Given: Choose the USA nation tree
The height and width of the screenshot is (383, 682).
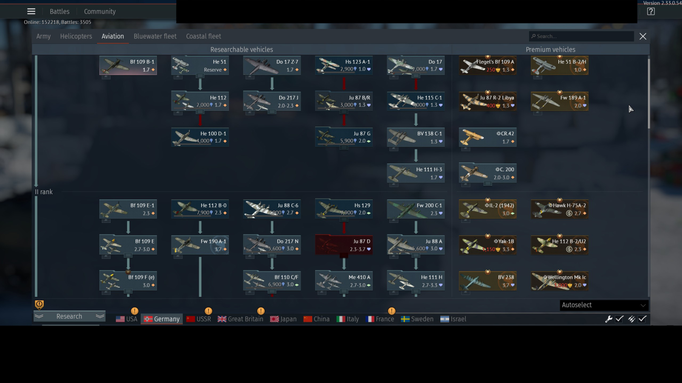Looking at the screenshot, I should pyautogui.click(x=127, y=319).
